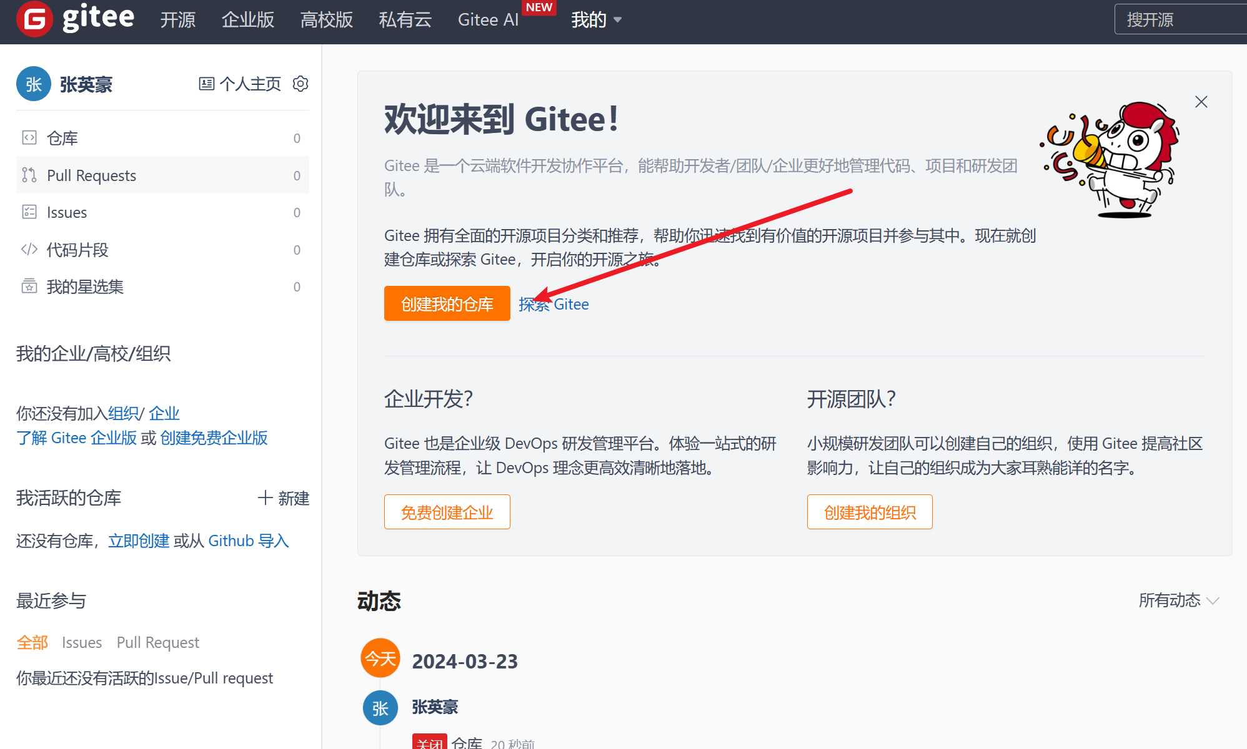
Task: Click the Gitee logo icon
Action: [34, 19]
